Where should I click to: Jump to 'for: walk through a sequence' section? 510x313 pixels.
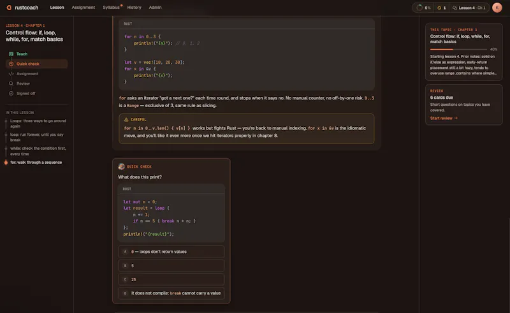[x=36, y=163]
